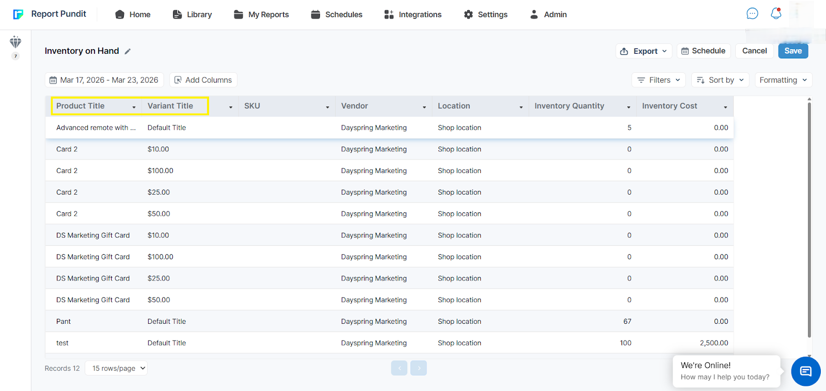Open Inventory Cost column menu arrow

(x=725, y=107)
